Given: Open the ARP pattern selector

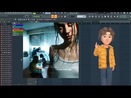Looking at the screenshot, I should (81, 17).
